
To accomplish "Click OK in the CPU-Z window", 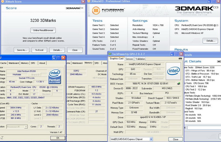I will coord(58,138).
